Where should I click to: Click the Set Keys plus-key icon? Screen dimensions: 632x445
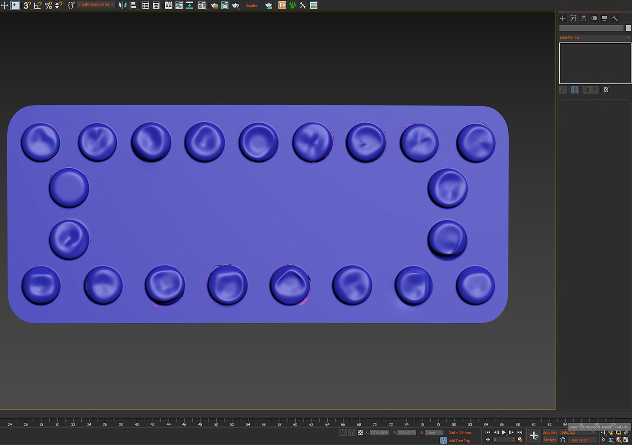click(534, 436)
